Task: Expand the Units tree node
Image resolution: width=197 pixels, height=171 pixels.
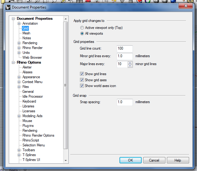Action: (x=19, y=53)
